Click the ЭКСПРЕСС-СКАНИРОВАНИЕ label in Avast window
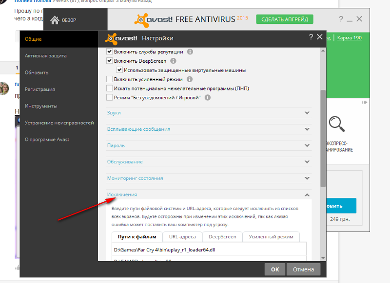Image resolution: width=390 pixels, height=283 pixels. [339, 146]
